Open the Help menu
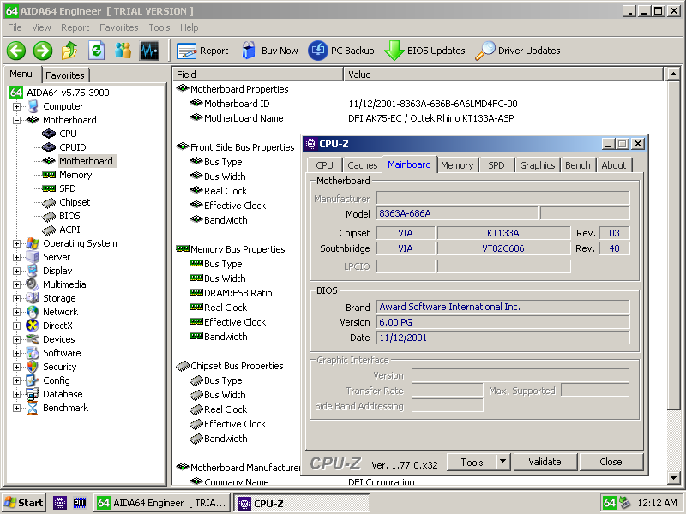Screen dimensions: 686x514 coord(189,27)
